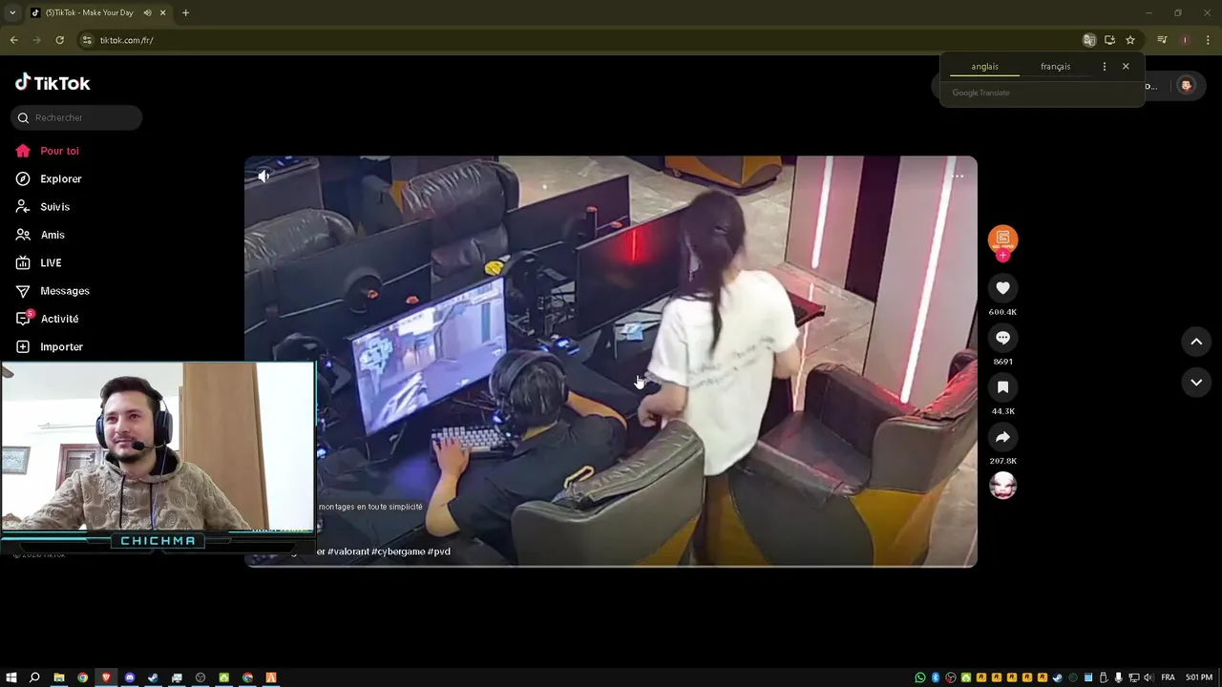1222x687 pixels.
Task: Open the Chrome three-dot menu
Action: click(x=1208, y=40)
